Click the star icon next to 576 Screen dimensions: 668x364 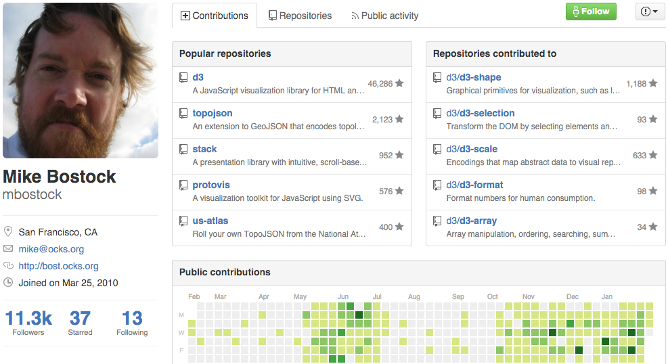pos(399,191)
